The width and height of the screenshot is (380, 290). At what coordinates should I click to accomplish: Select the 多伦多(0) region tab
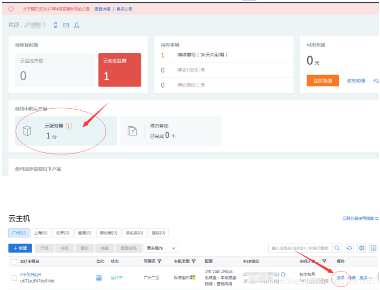click(134, 233)
